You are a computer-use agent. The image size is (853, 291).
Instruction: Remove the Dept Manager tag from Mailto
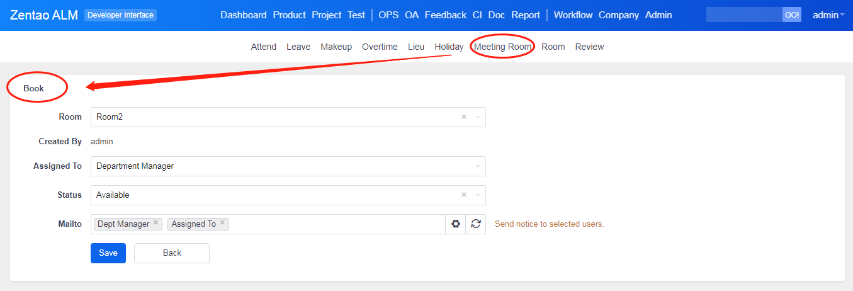[x=155, y=223]
